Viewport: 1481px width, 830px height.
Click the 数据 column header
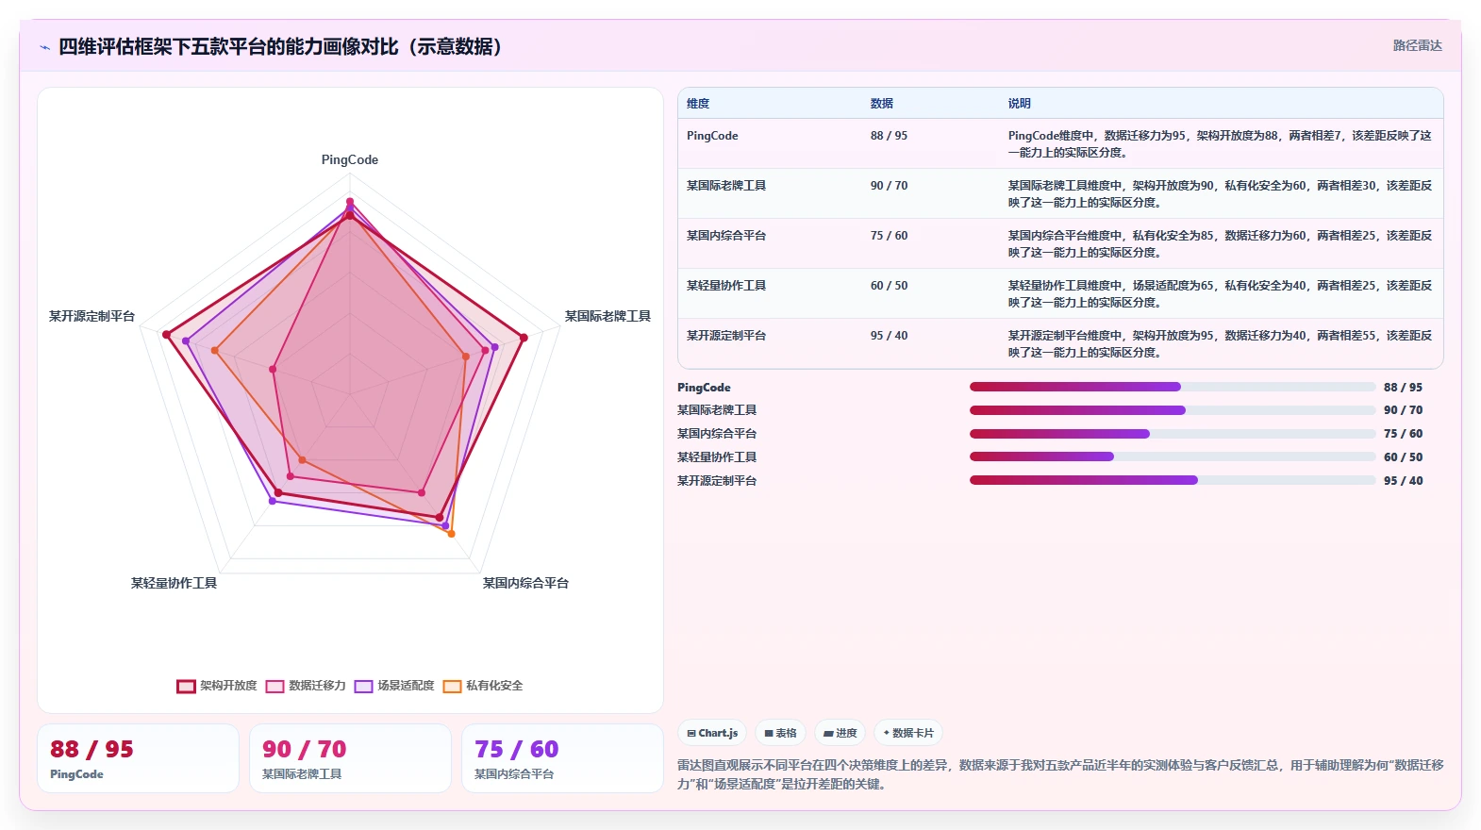[x=882, y=104]
